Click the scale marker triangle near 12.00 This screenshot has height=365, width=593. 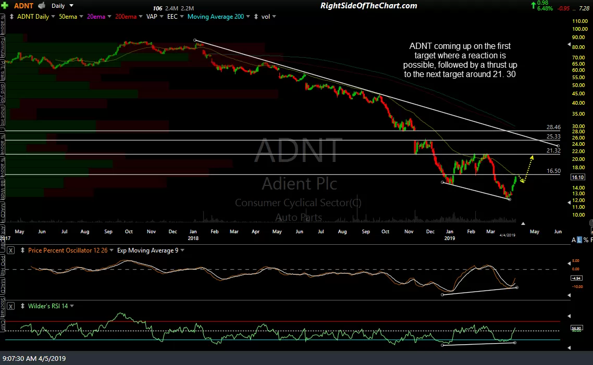(x=569, y=203)
